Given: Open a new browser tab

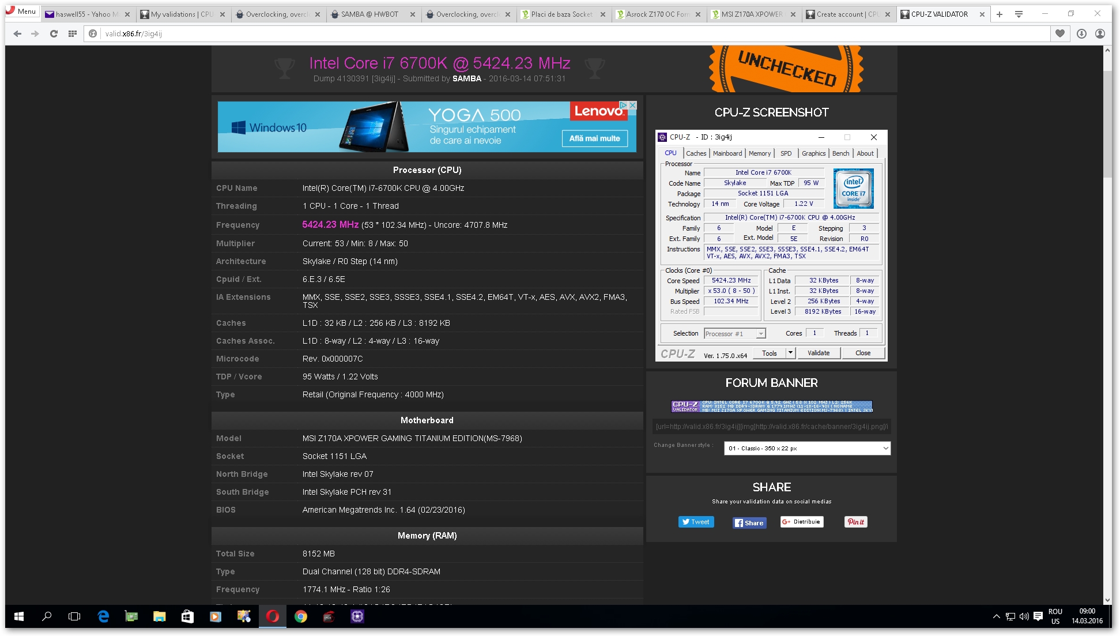Looking at the screenshot, I should click(x=1000, y=14).
